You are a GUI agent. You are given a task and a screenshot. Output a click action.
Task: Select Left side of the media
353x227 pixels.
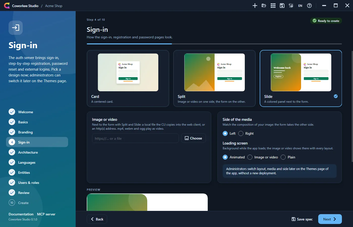225,133
